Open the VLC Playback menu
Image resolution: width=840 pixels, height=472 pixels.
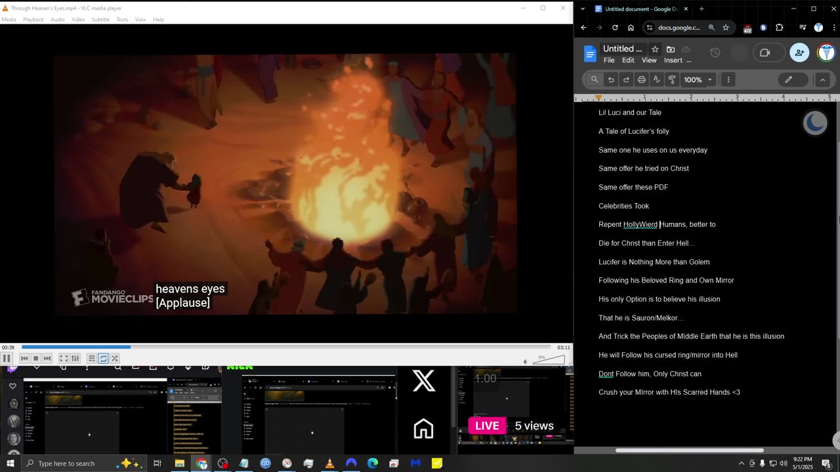coord(33,20)
